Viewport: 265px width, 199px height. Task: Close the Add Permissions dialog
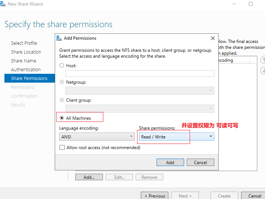pos(212,38)
